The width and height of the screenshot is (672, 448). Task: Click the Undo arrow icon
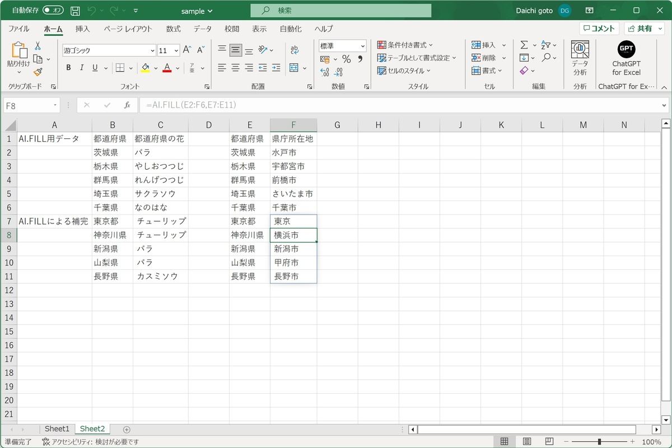coord(92,11)
